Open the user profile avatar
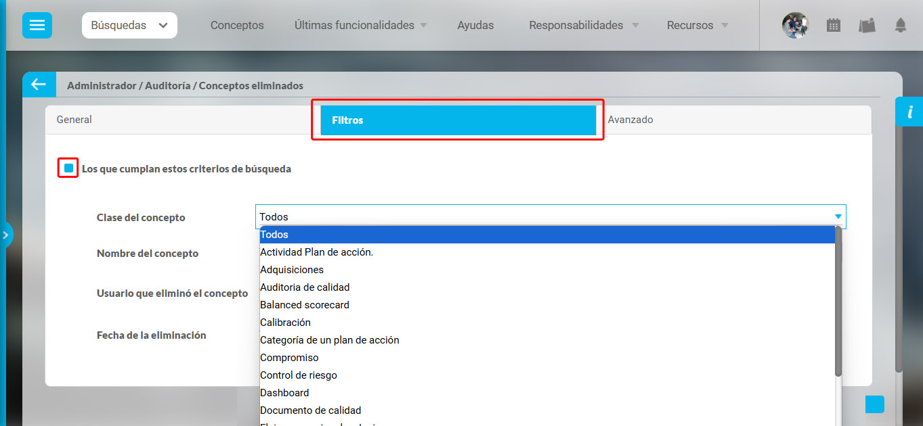 click(794, 24)
